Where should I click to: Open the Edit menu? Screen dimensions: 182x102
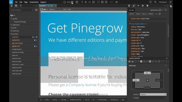point(21,2)
